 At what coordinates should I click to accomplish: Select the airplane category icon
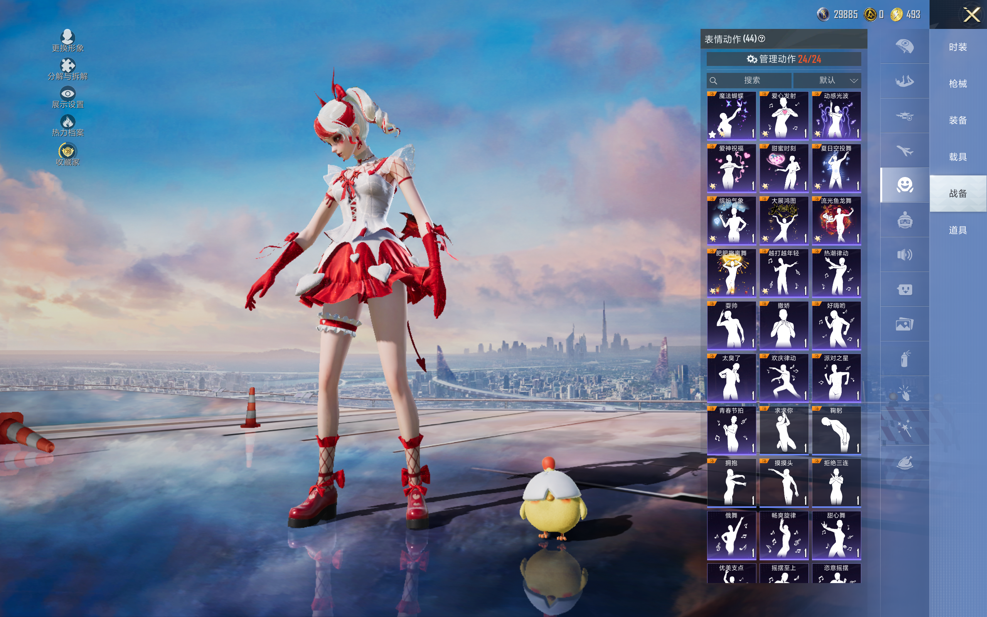click(x=904, y=150)
